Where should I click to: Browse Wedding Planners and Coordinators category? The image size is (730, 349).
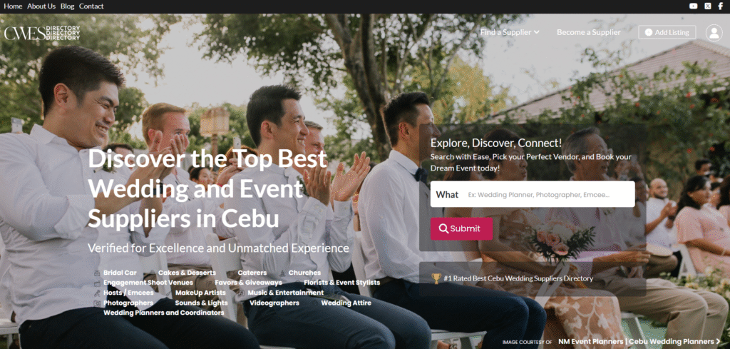[x=164, y=313]
